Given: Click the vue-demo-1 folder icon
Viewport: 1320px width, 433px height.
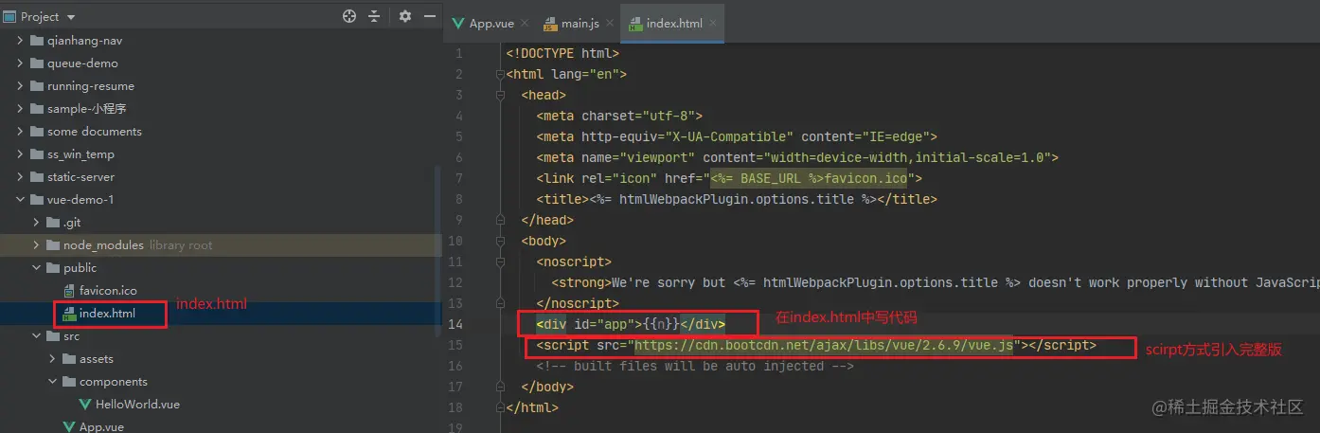Looking at the screenshot, I should tap(37, 200).
